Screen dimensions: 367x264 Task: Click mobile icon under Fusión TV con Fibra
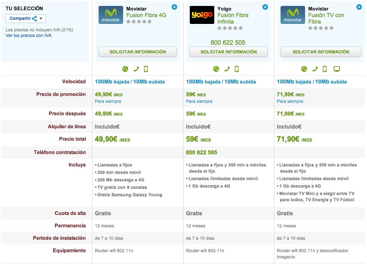pos(325,69)
